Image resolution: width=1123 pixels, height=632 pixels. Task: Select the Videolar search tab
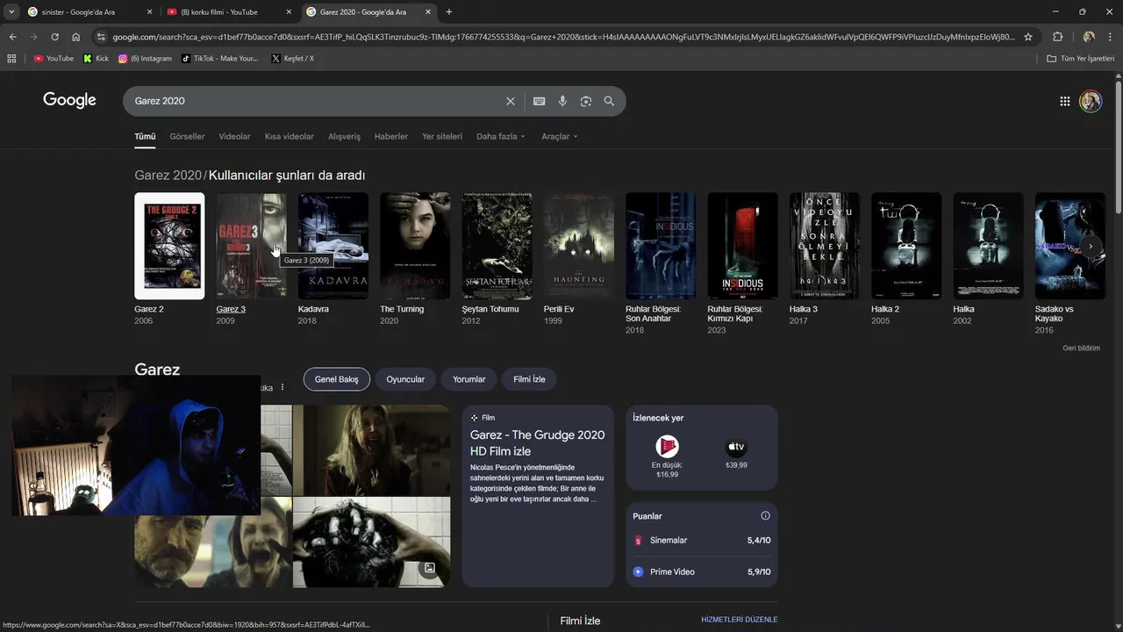click(234, 137)
